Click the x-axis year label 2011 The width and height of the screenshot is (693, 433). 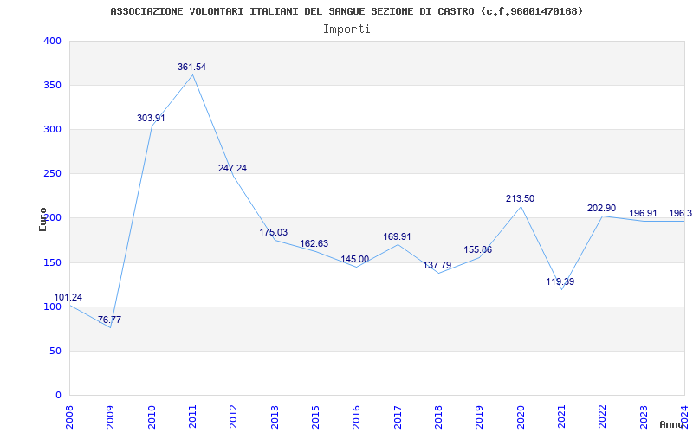(192, 417)
